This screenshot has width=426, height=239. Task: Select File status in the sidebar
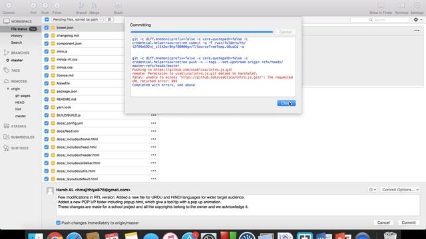pyautogui.click(x=21, y=29)
